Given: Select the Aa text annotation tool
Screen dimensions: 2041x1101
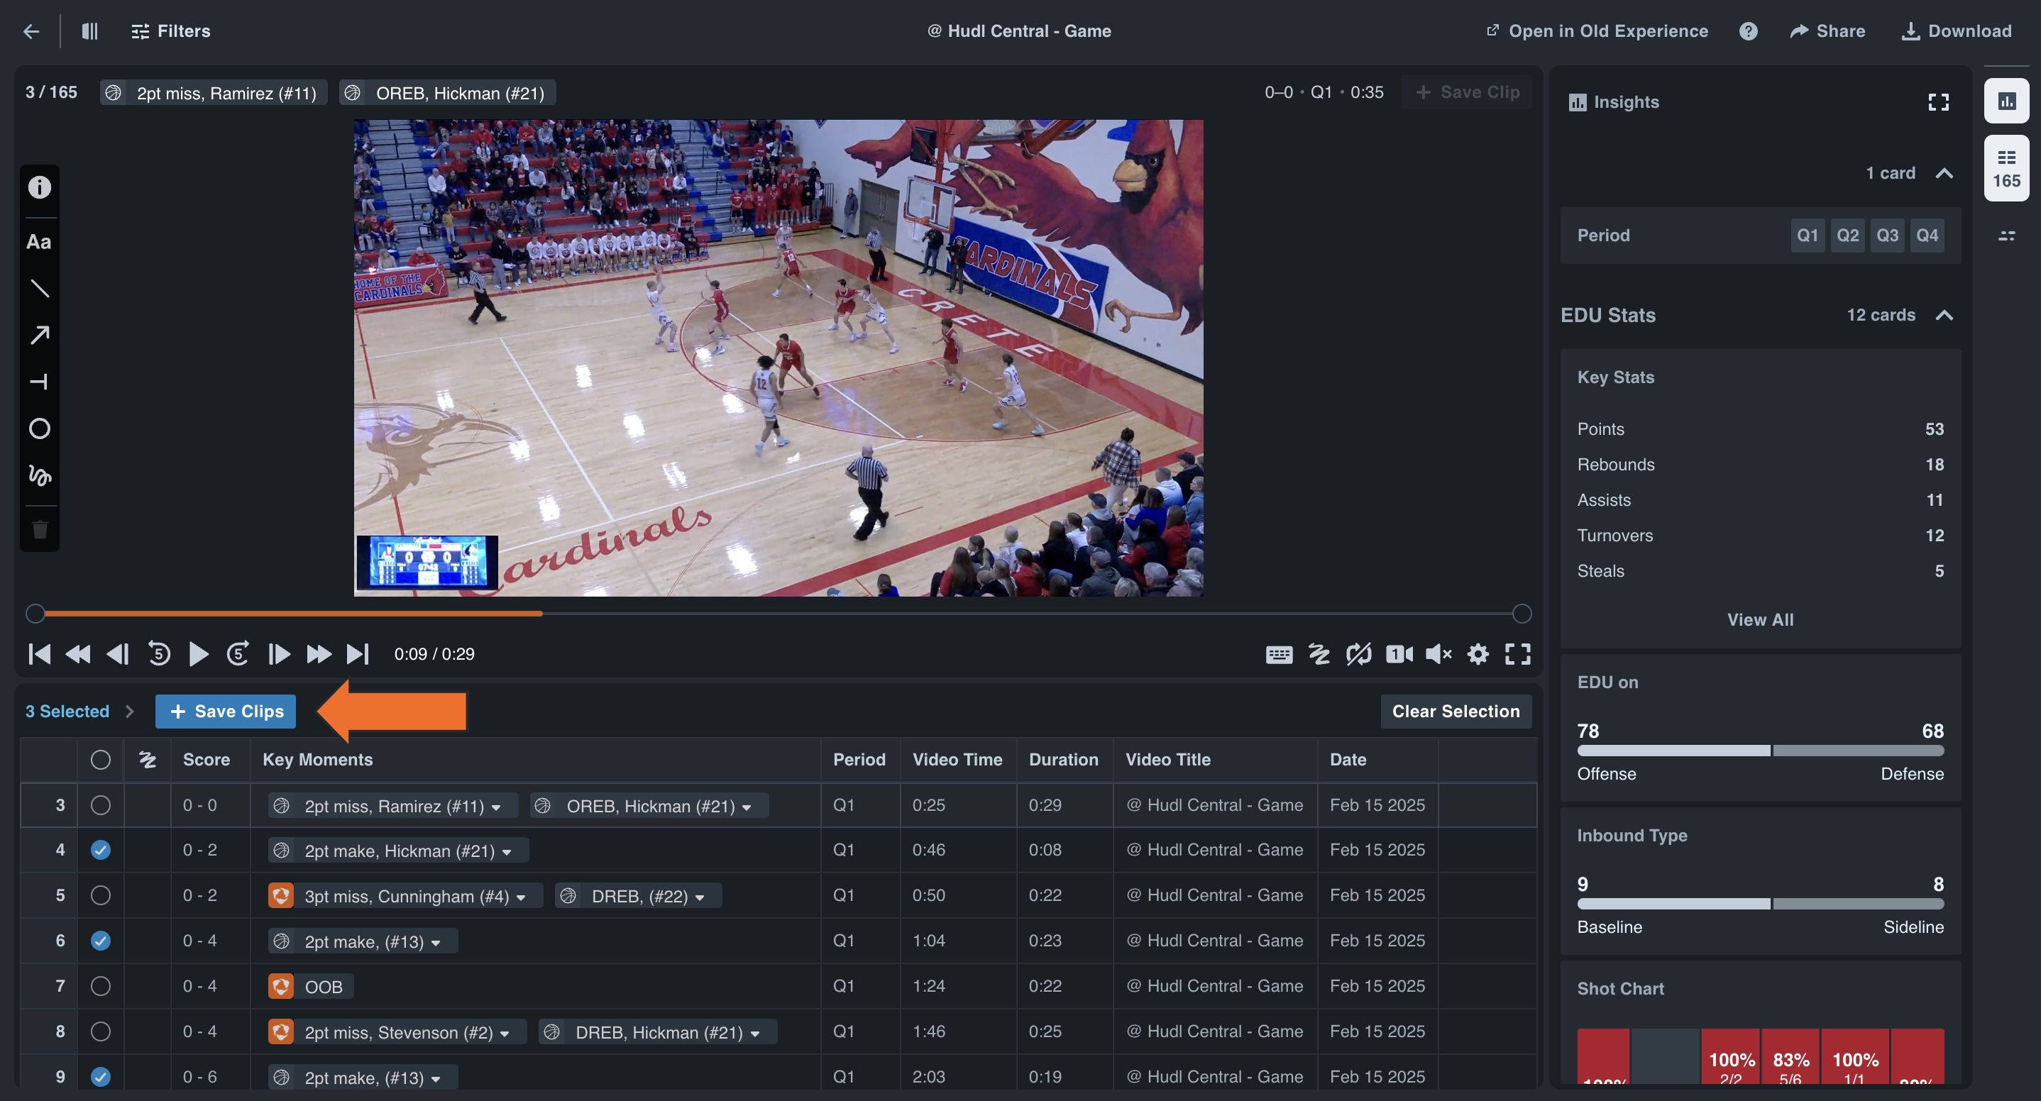Looking at the screenshot, I should click(39, 243).
